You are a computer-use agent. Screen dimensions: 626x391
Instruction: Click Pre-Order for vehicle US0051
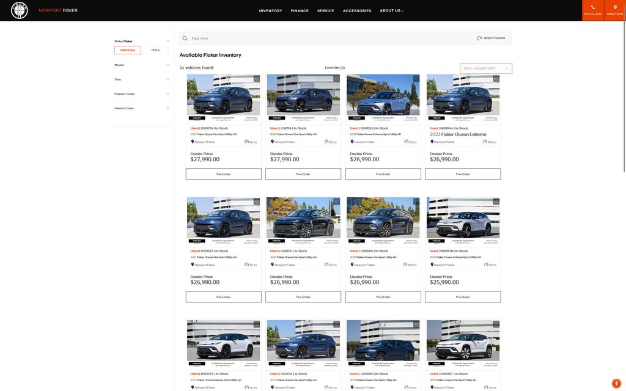[303, 297]
